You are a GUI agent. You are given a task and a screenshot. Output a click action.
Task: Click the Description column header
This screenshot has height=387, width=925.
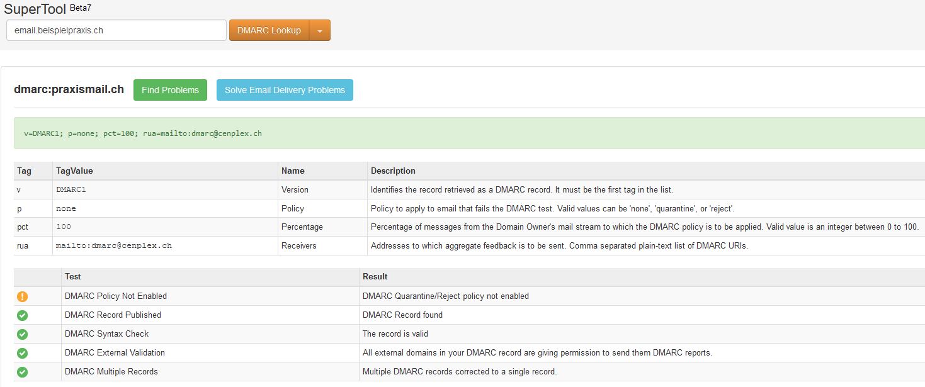393,171
